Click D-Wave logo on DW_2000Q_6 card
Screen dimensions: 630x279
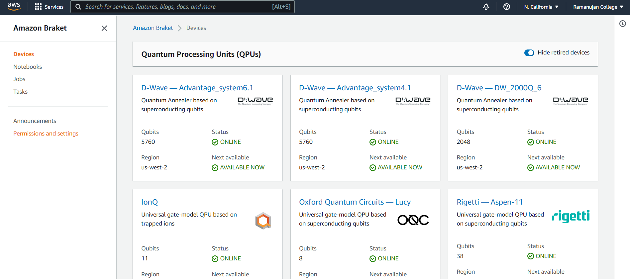[x=571, y=101]
